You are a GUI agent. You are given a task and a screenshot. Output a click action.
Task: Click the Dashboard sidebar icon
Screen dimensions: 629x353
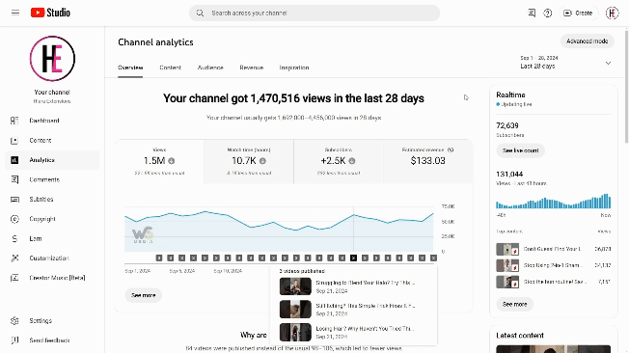pos(14,121)
